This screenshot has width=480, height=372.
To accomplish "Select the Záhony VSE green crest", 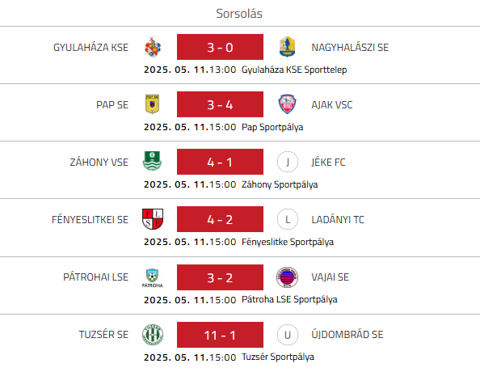I will (x=152, y=161).
